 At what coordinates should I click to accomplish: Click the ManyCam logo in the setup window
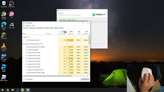[x=99, y=15]
